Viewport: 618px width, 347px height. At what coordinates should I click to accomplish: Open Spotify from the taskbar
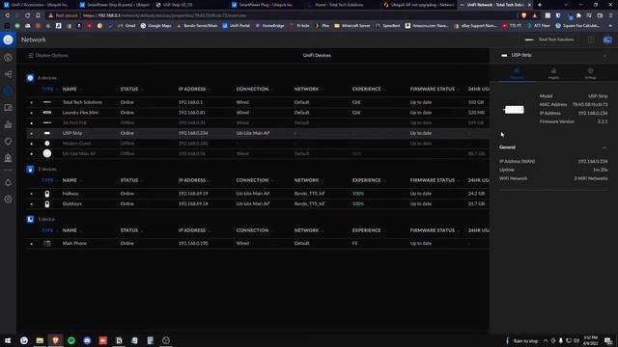[71, 340]
